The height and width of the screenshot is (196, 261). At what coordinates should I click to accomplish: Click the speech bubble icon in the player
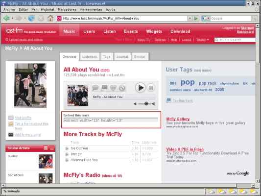(95, 88)
